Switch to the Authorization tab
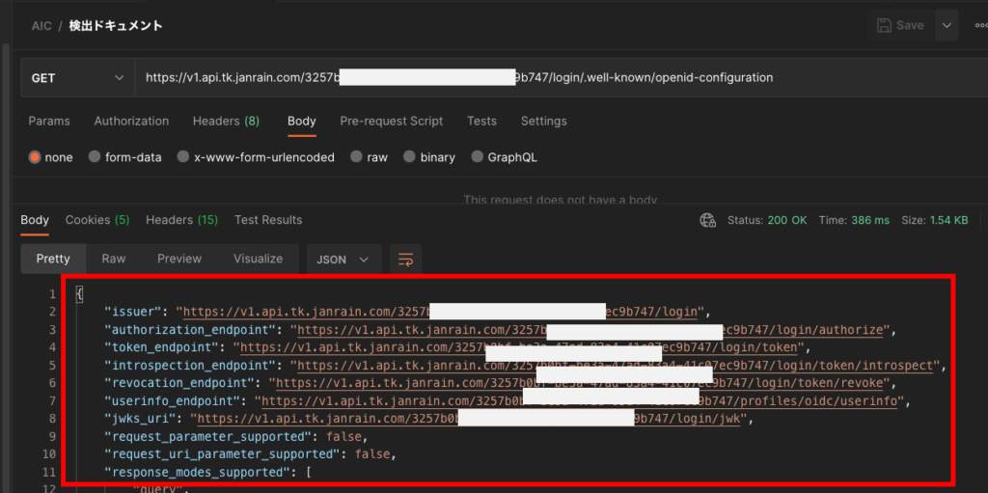This screenshot has width=988, height=493. [131, 121]
